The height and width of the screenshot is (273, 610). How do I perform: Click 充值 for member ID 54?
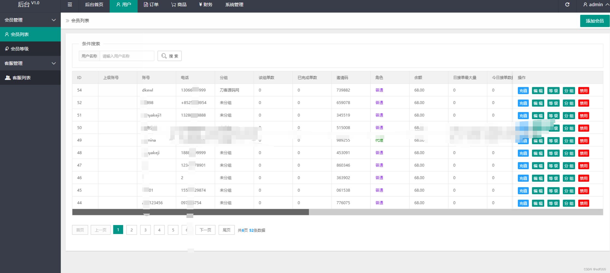click(x=523, y=91)
